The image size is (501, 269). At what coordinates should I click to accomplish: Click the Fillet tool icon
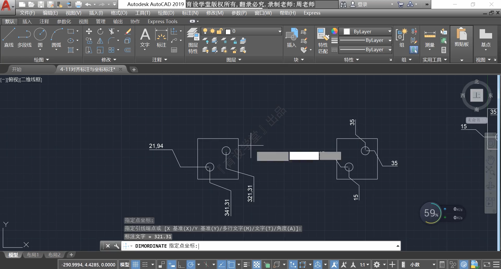pyautogui.click(x=111, y=41)
